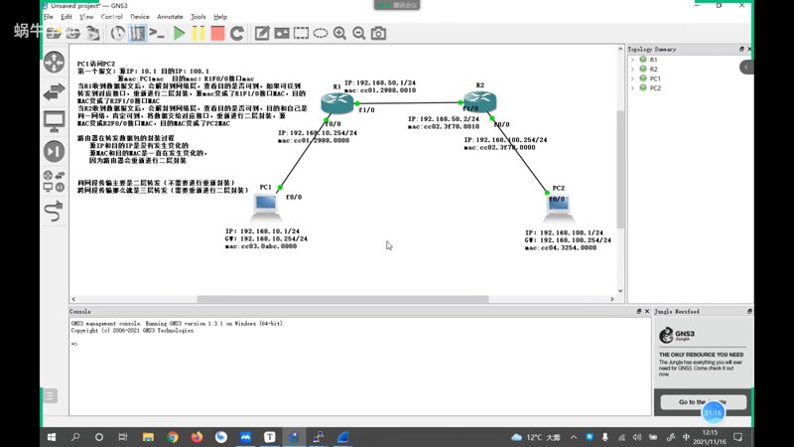This screenshot has width=794, height=447.
Task: Browse end devices monitor icon
Action: tap(55, 121)
